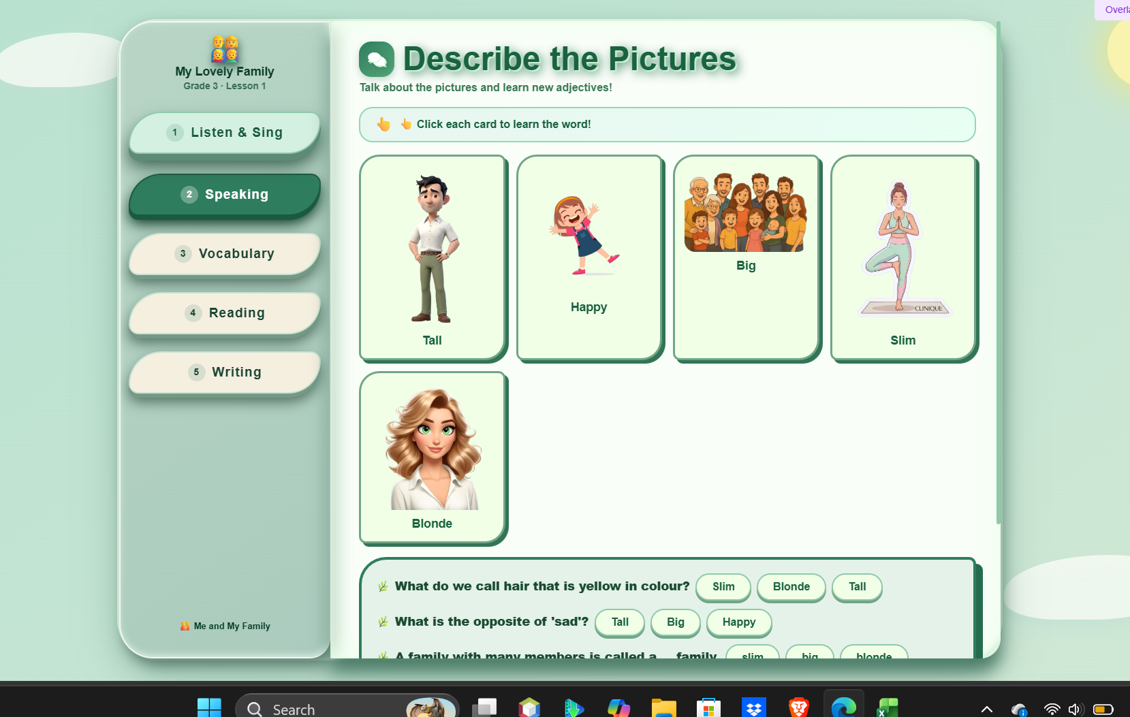The height and width of the screenshot is (717, 1130).
Task: Click the Tall man picture card
Action: click(432, 257)
